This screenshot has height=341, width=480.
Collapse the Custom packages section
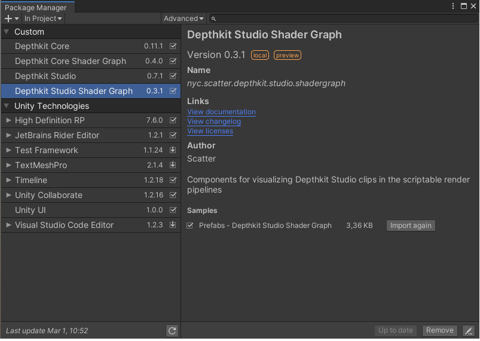[x=7, y=32]
